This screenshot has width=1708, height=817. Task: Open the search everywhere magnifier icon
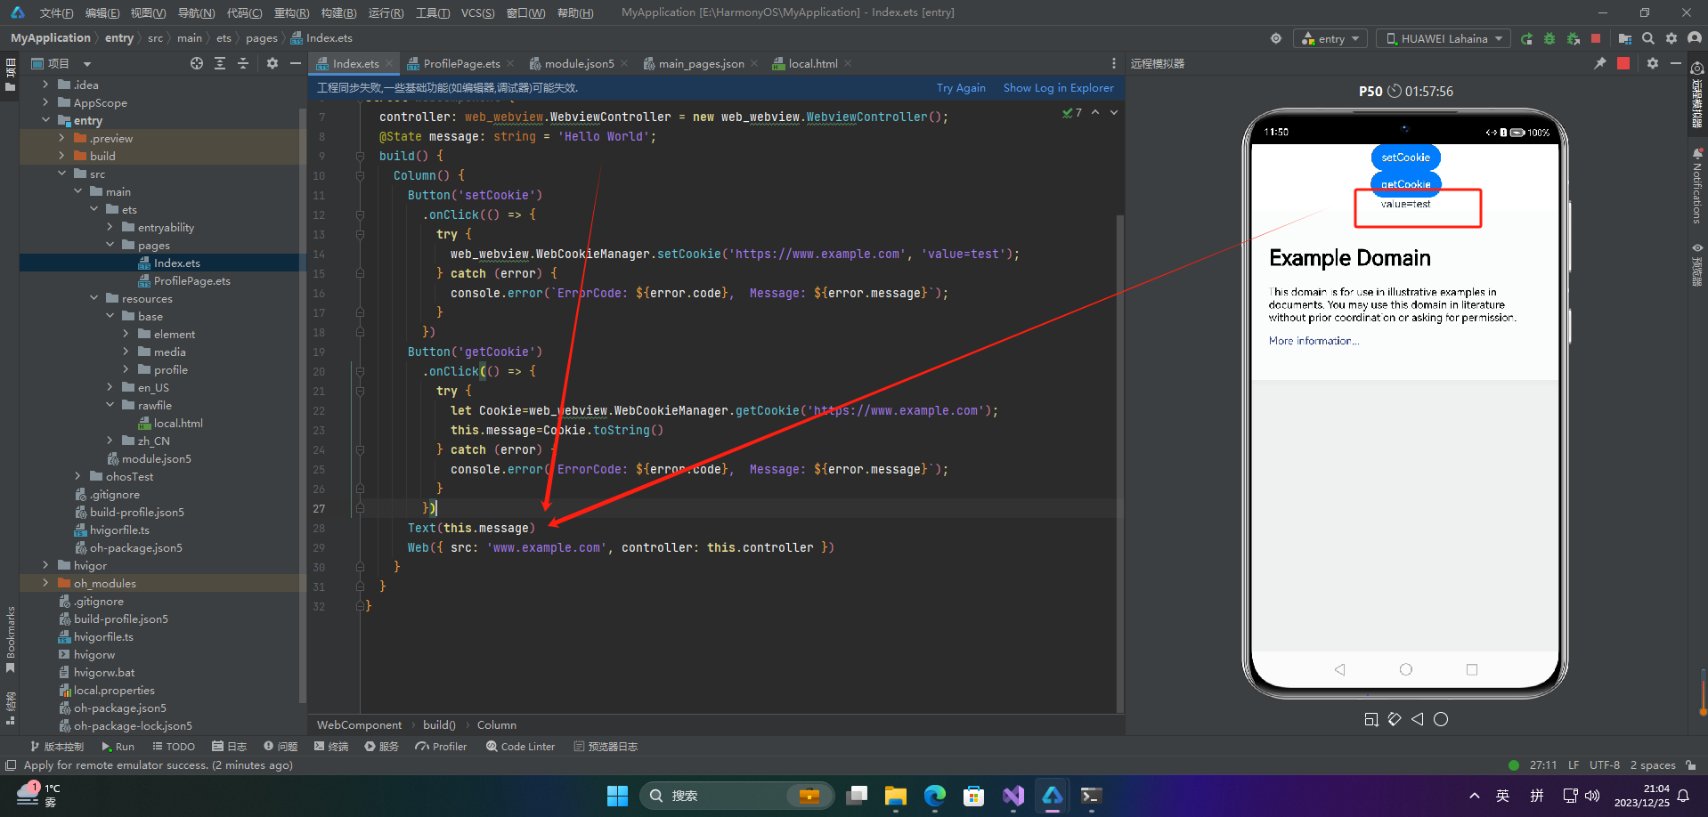coord(1648,38)
